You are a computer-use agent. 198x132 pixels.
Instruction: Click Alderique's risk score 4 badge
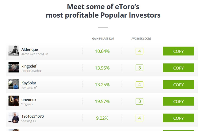[x=139, y=51]
